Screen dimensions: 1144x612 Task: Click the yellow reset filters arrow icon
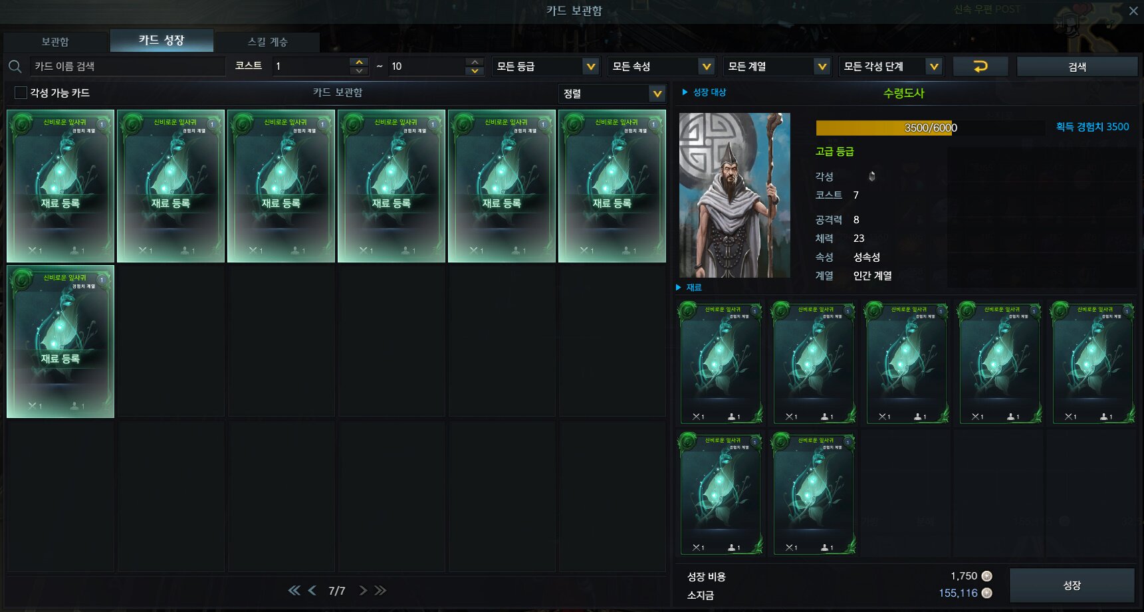pos(980,66)
